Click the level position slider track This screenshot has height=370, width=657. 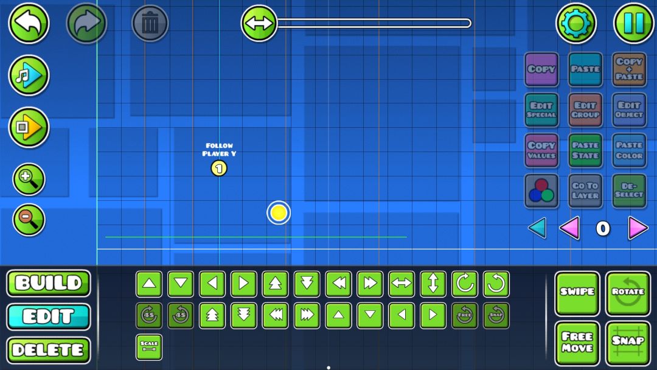(374, 23)
